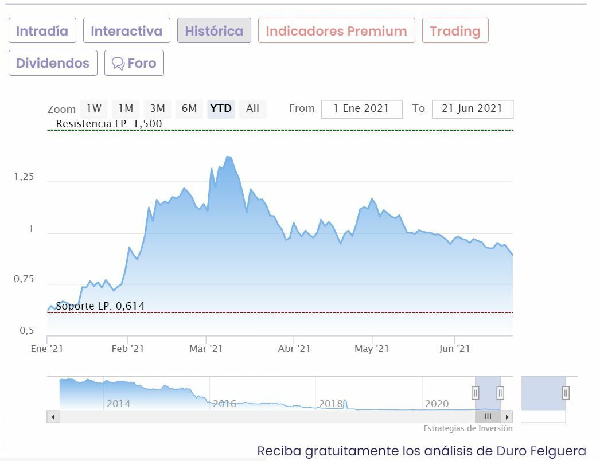Click the To date field
The width and height of the screenshot is (600, 461).
(x=472, y=108)
